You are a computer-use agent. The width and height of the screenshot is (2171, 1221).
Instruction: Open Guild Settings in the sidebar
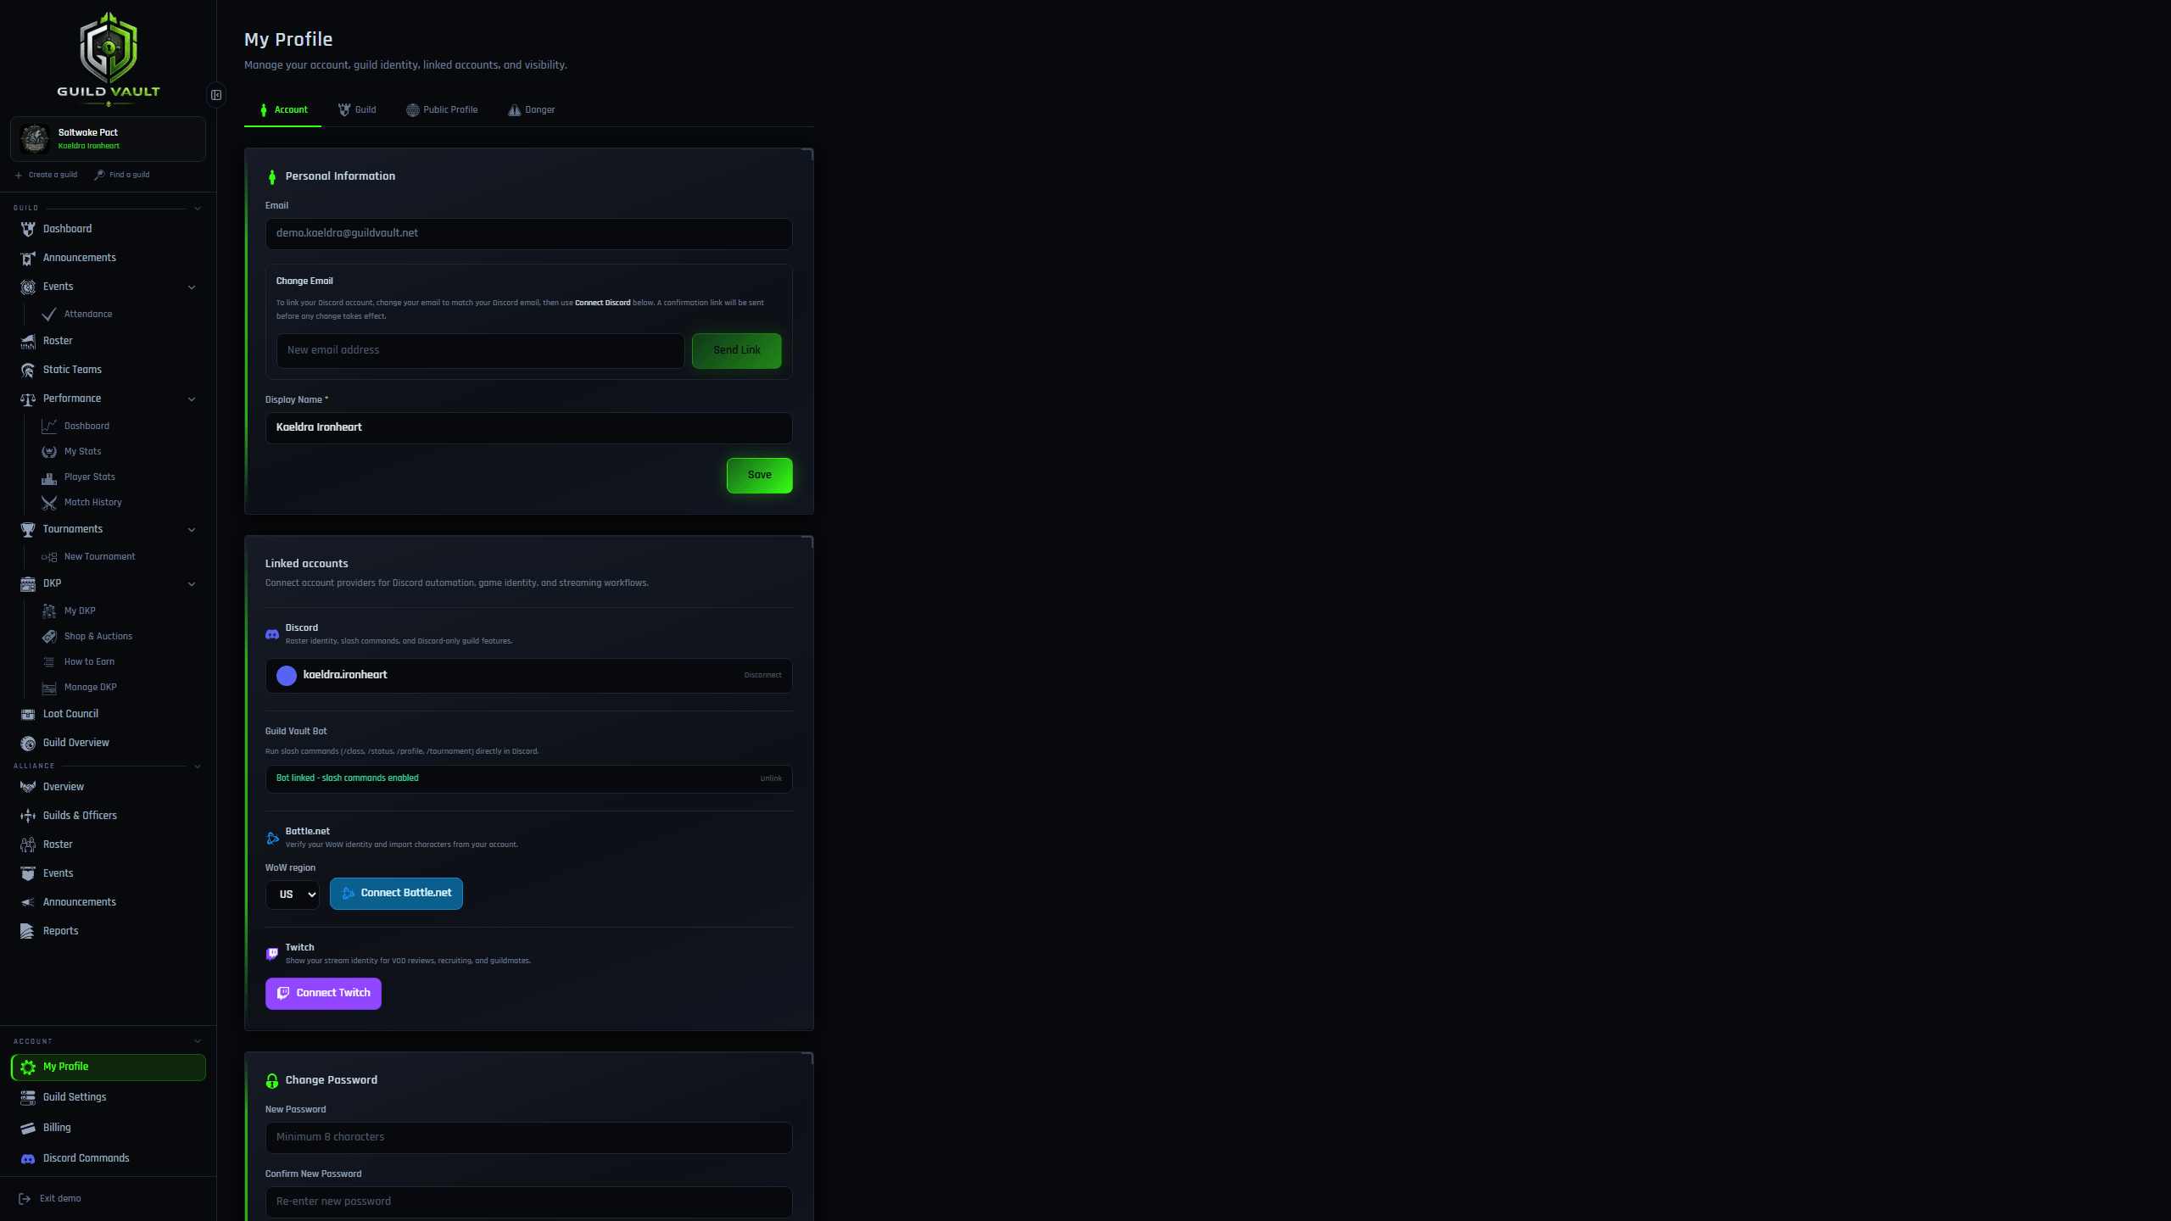pyautogui.click(x=109, y=1097)
